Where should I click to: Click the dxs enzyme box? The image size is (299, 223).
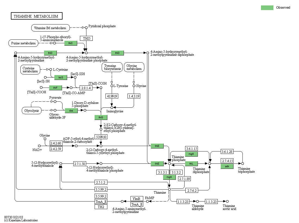coord(71,110)
